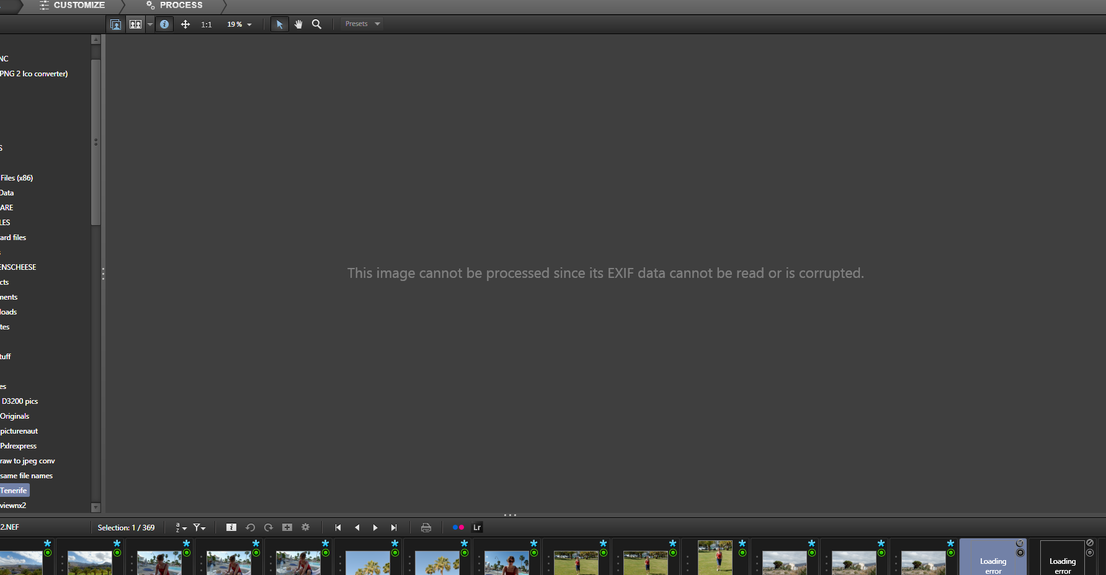Select the Hand pan tool
1106x575 pixels.
(x=298, y=24)
